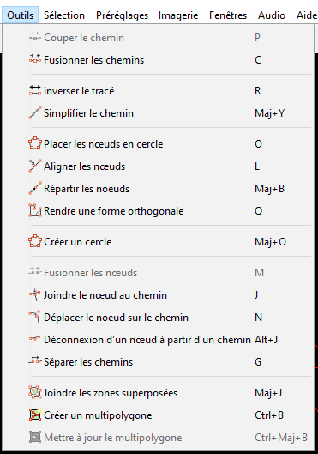Open the Fenêtres menu
Image resolution: width=318 pixels, height=454 pixels.
pos(228,15)
